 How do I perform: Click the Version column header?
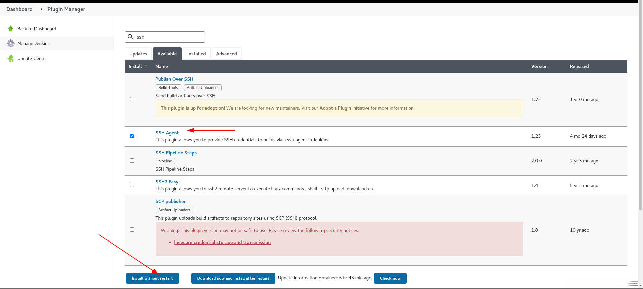pos(539,66)
